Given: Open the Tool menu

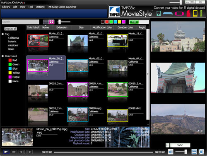Looking at the screenshot, I should coord(31,7).
